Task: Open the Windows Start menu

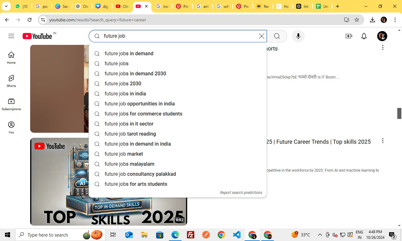Action: [x=8, y=235]
